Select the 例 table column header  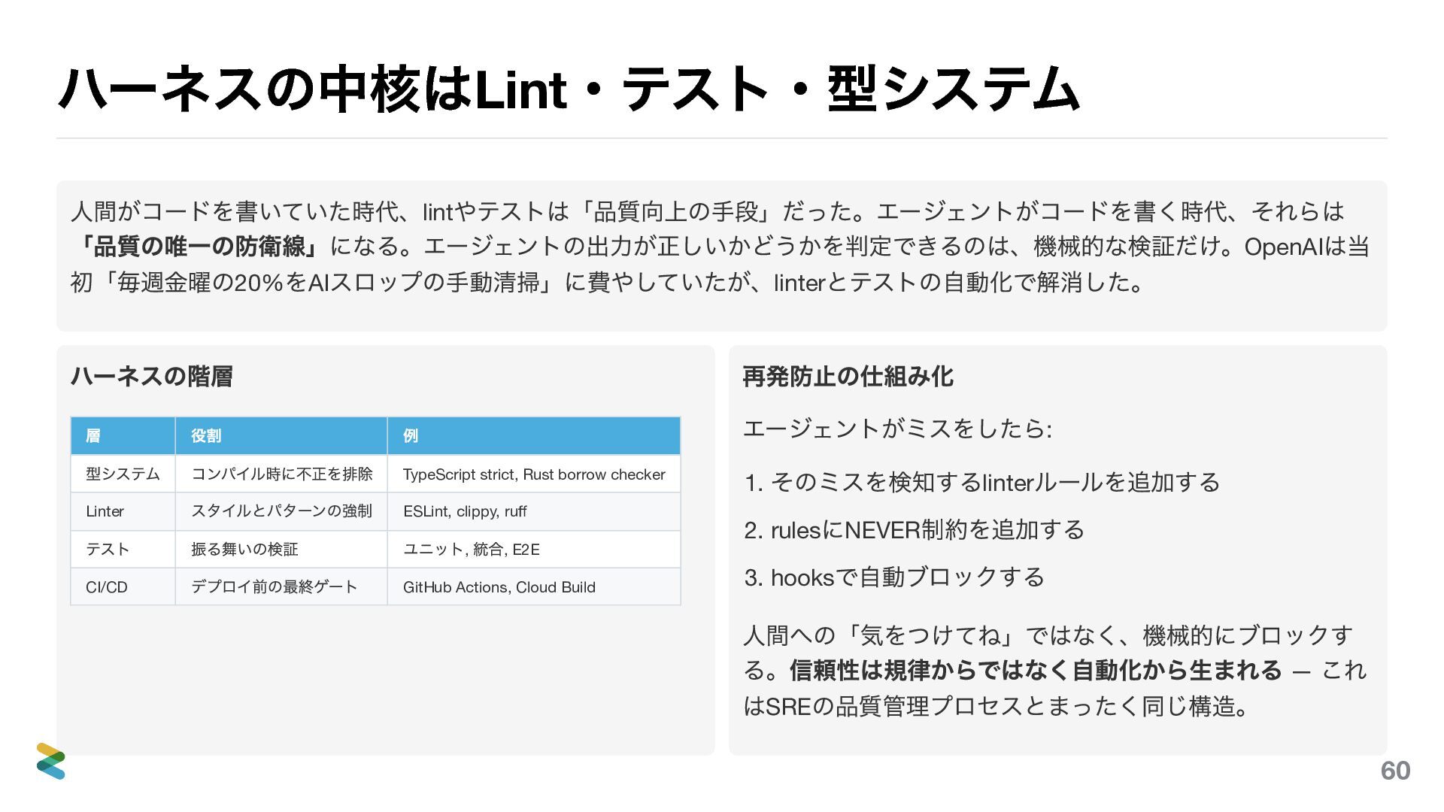coord(411,436)
